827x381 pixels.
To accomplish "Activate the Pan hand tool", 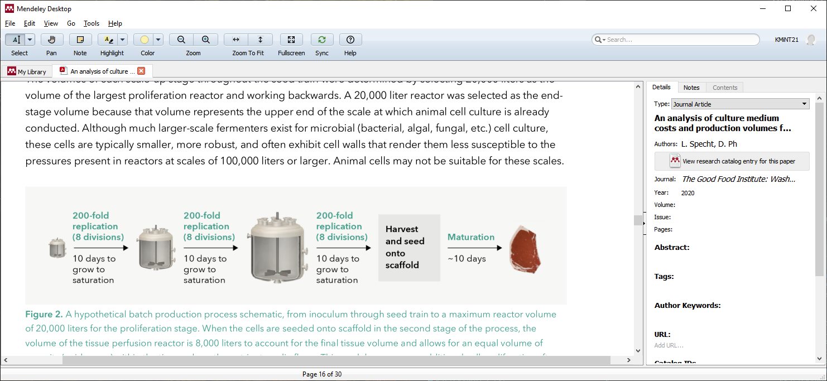I will [x=52, y=40].
